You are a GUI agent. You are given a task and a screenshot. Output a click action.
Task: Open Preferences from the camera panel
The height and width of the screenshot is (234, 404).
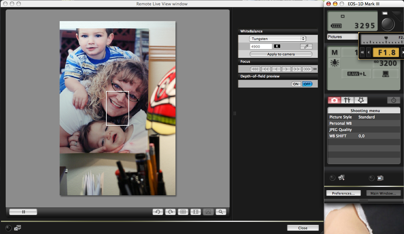[343, 193]
